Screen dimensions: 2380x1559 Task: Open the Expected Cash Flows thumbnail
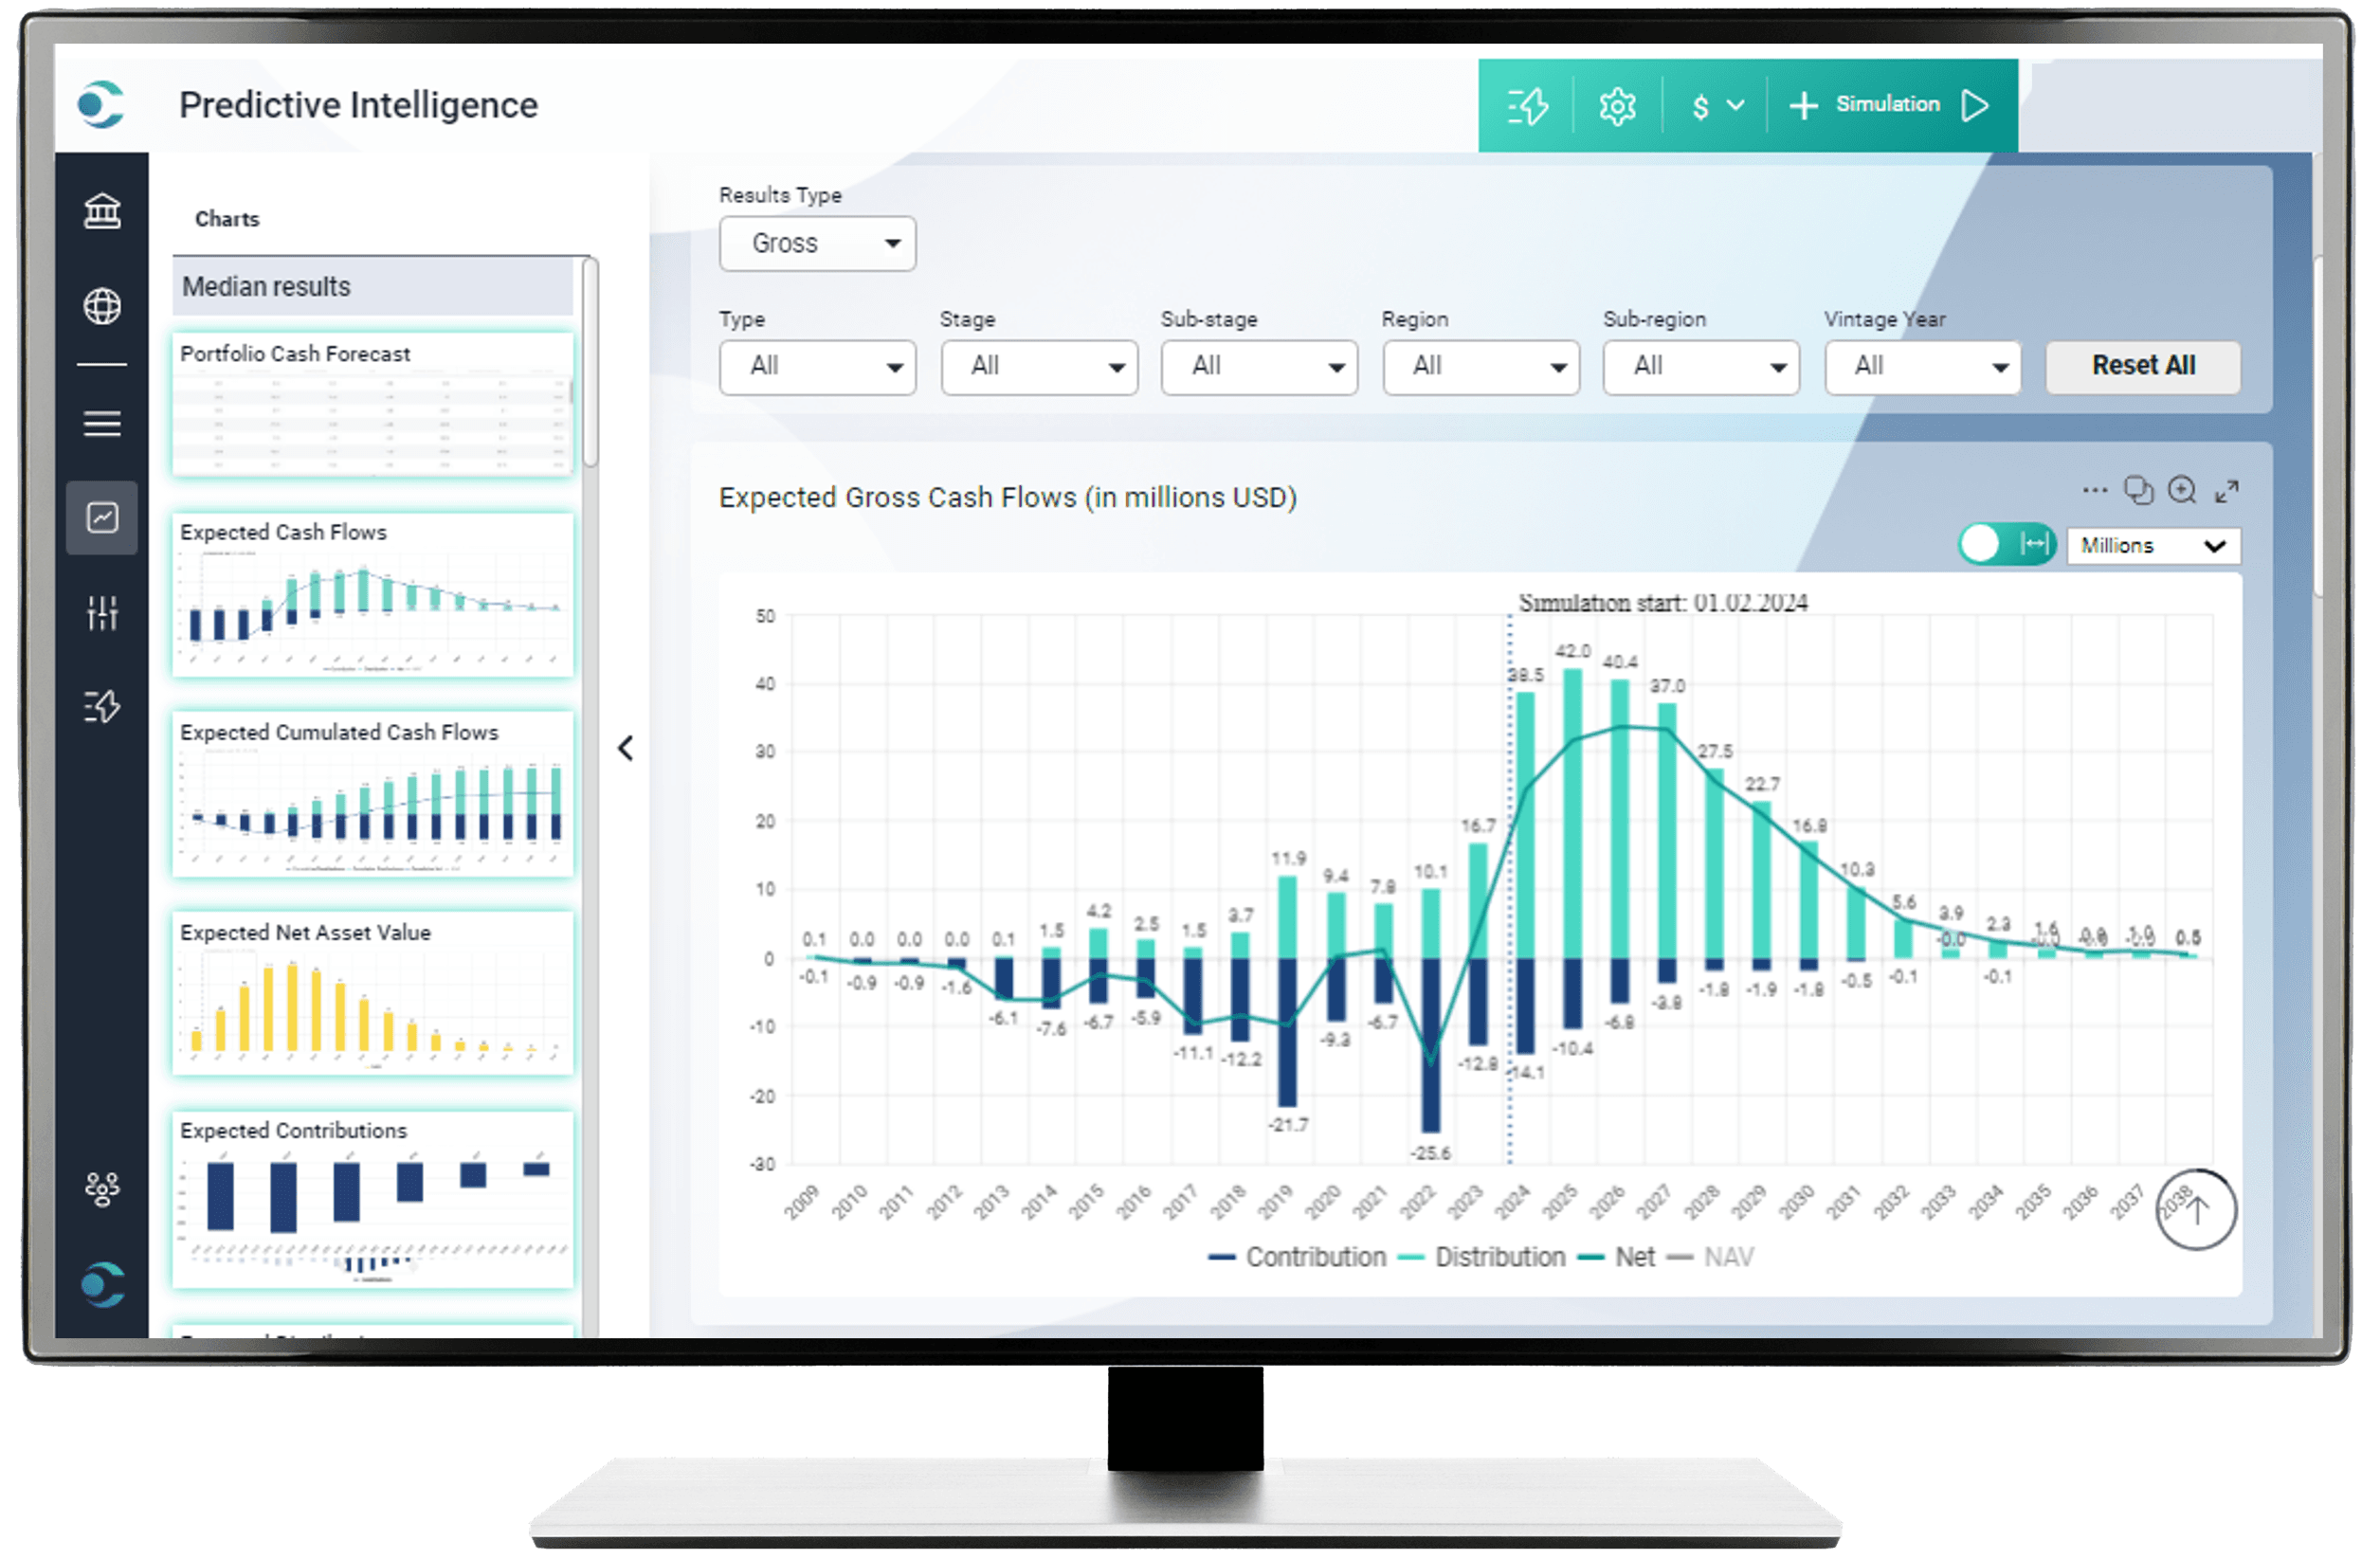(x=374, y=595)
